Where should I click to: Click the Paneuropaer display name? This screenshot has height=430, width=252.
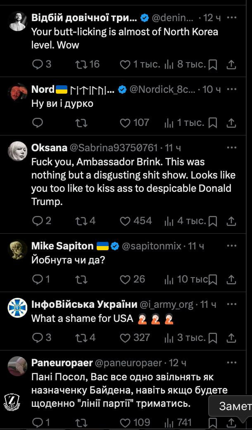[x=62, y=363]
